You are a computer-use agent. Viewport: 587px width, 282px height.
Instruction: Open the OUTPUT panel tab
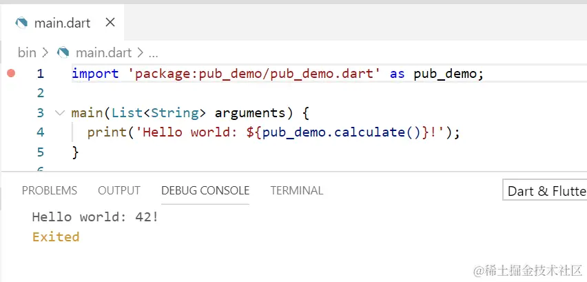pos(119,190)
